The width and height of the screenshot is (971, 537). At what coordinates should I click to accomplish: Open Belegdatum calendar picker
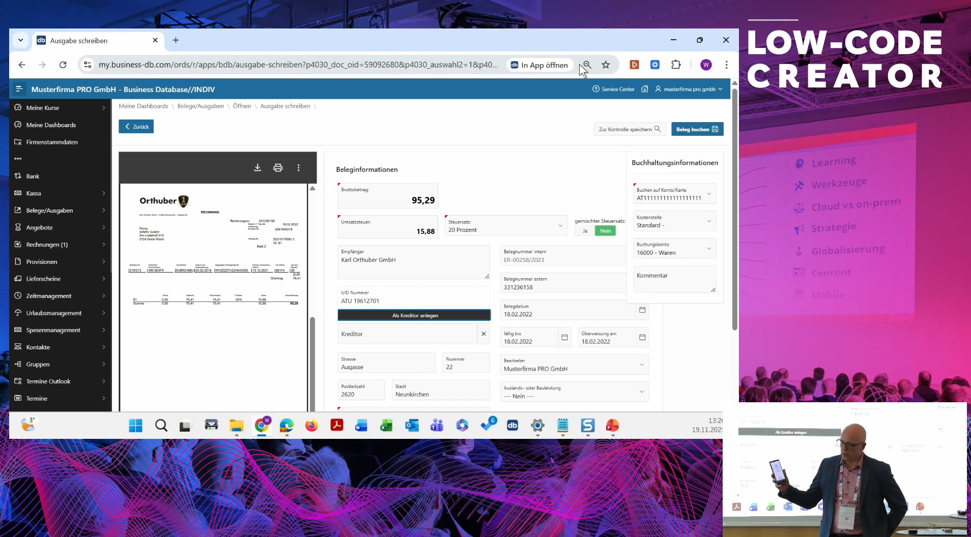(642, 310)
